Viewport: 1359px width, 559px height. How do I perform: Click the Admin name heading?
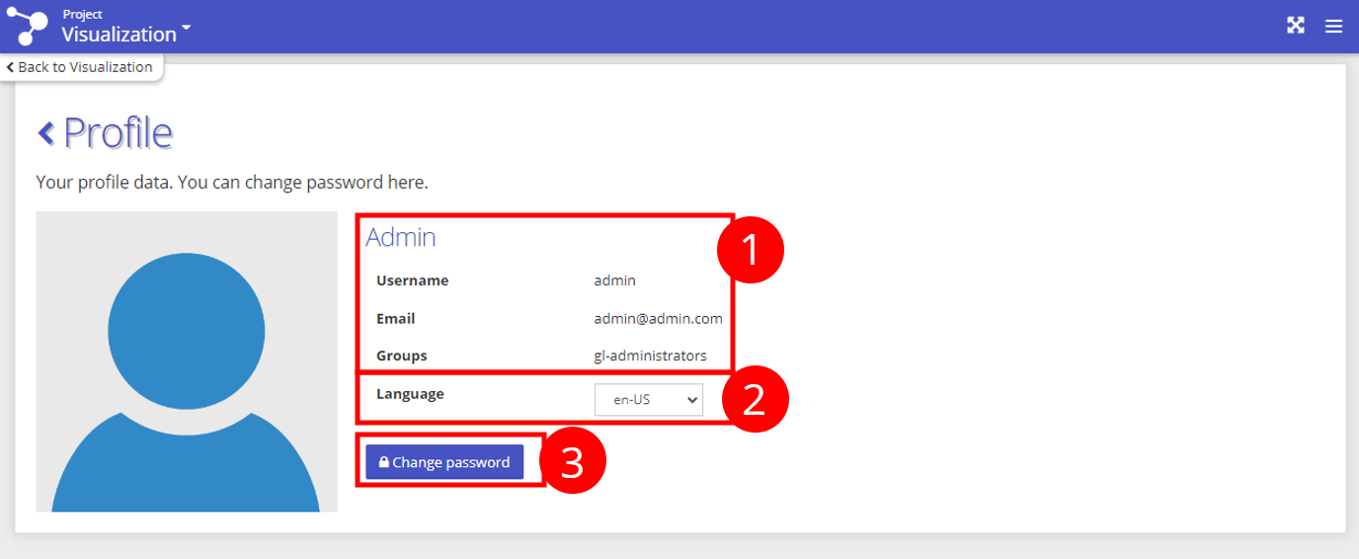coord(400,237)
